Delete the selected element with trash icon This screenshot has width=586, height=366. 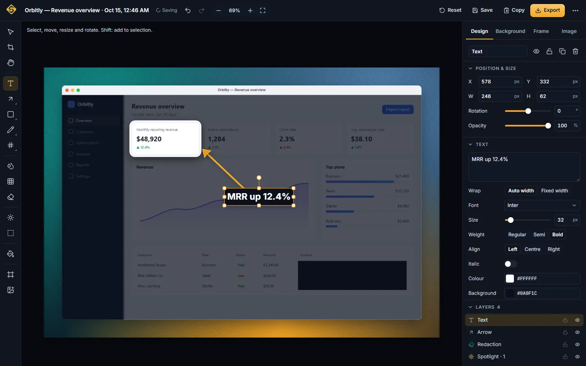coord(575,51)
